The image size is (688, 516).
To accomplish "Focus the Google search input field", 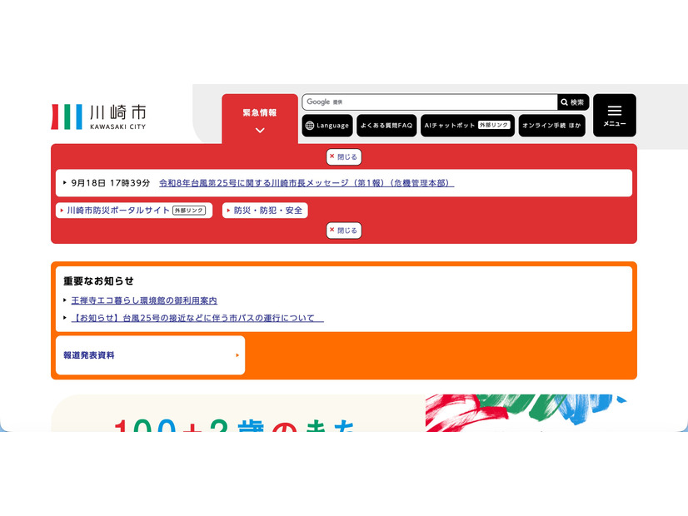I will tap(430, 102).
